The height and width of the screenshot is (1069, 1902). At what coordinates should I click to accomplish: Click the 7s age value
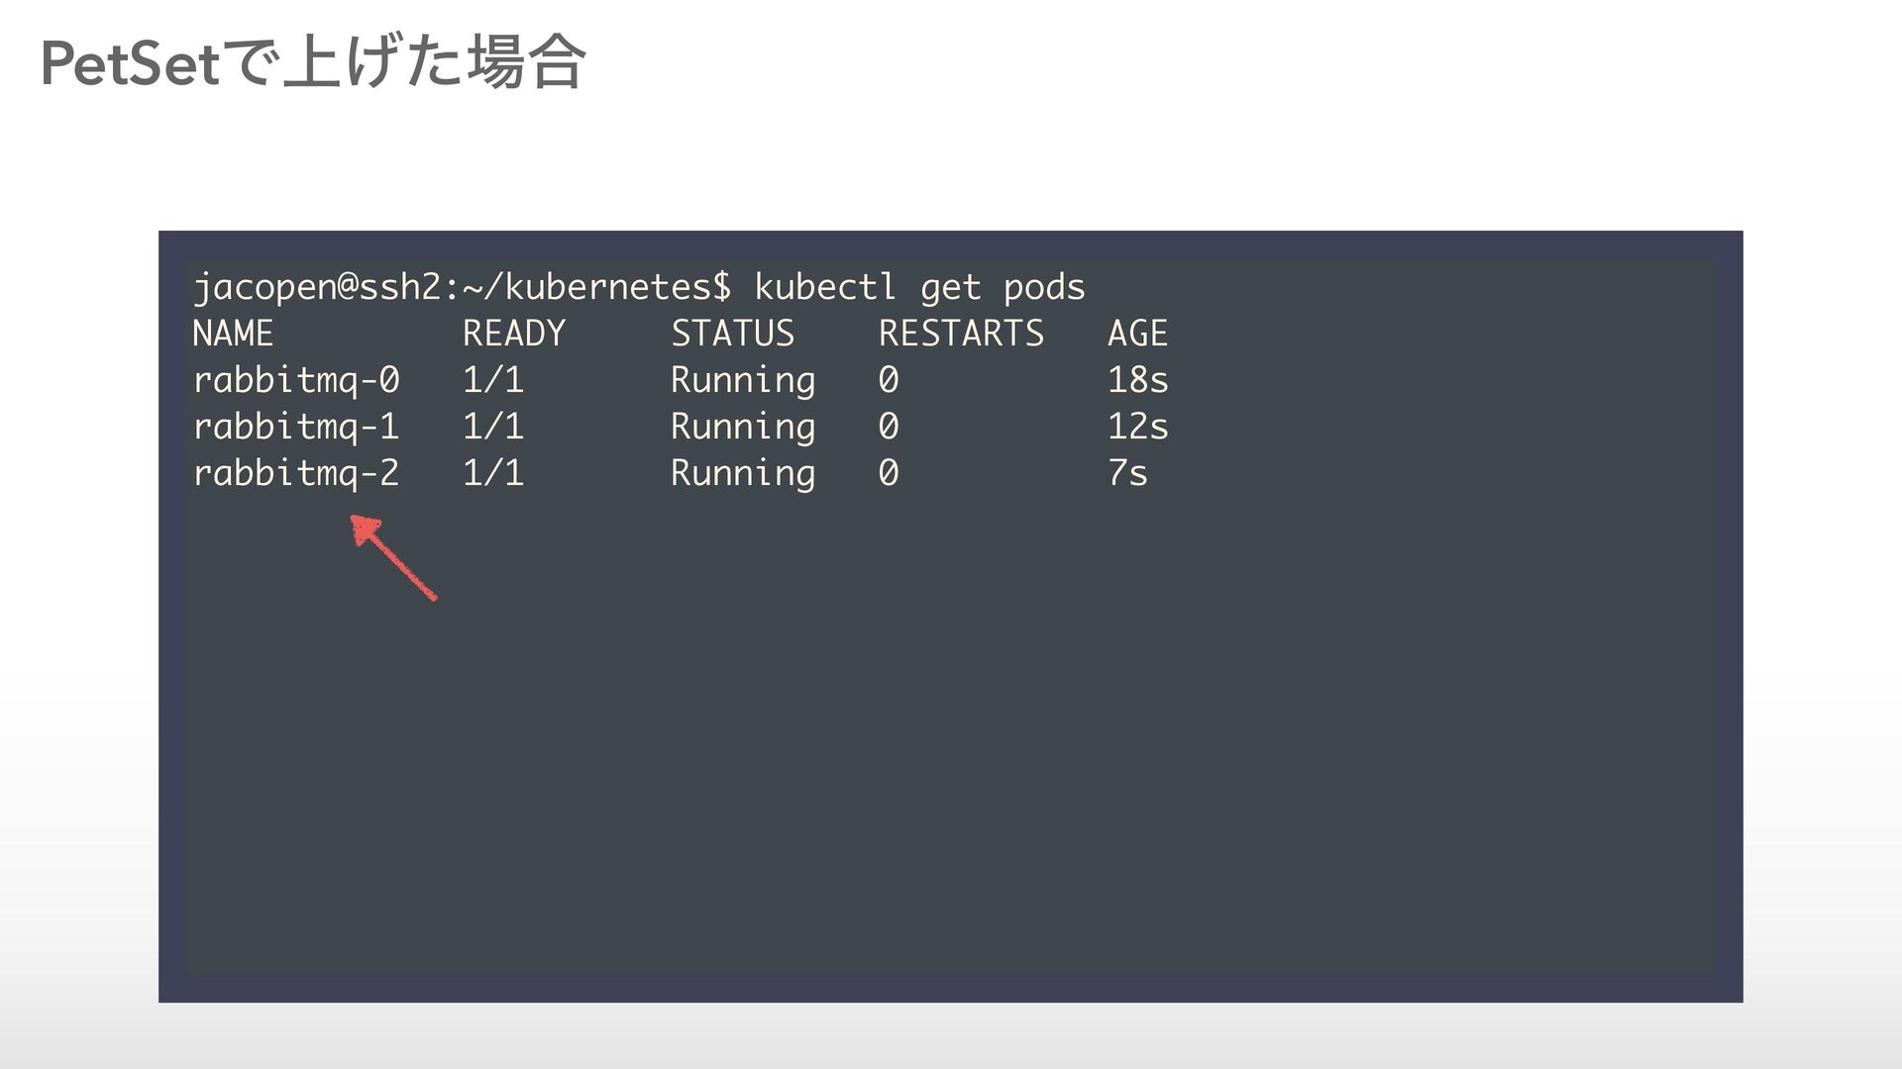(x=1127, y=473)
